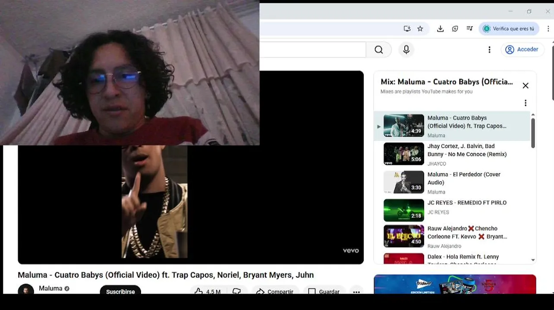Minimize the Chrome window

point(510,11)
